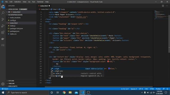170x95 pixels.
Task: Click the feedback icon in status bar
Action: [x=164, y=89]
